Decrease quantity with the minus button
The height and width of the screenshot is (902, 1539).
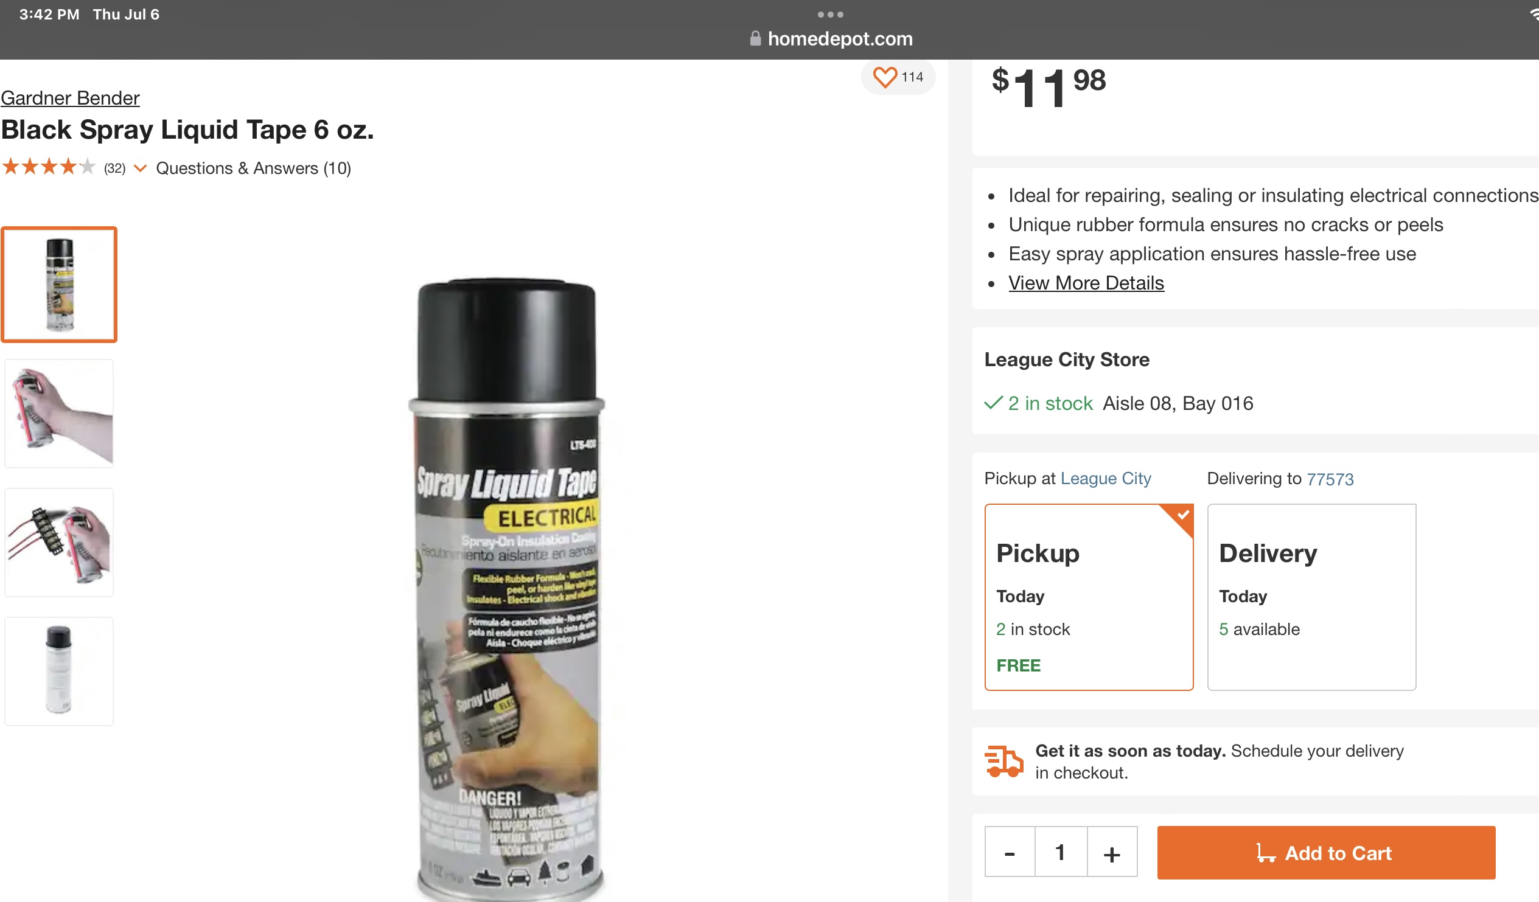1010,852
